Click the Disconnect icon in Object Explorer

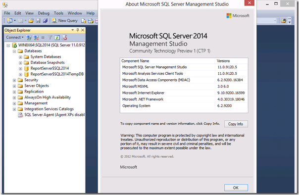(x=36, y=38)
